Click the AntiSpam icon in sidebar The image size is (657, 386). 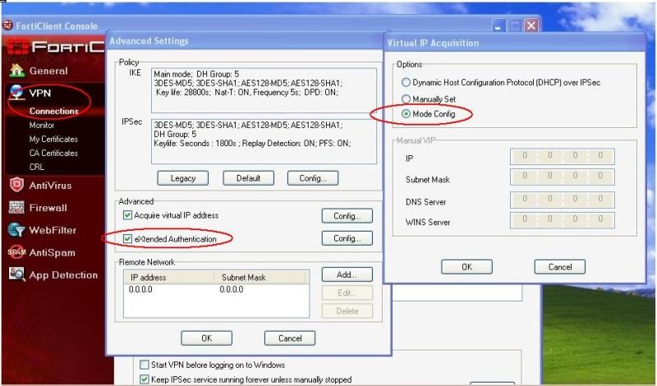[x=16, y=252]
